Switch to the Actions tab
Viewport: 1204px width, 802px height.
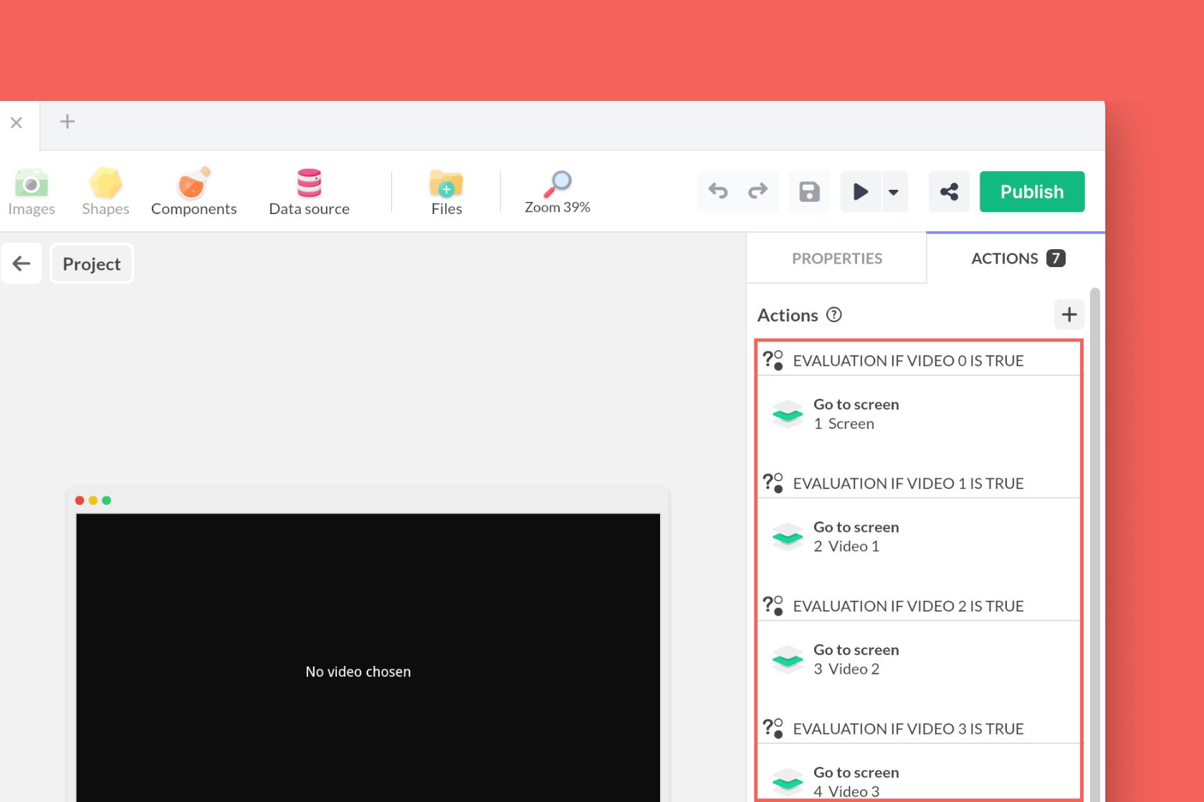pos(1005,258)
